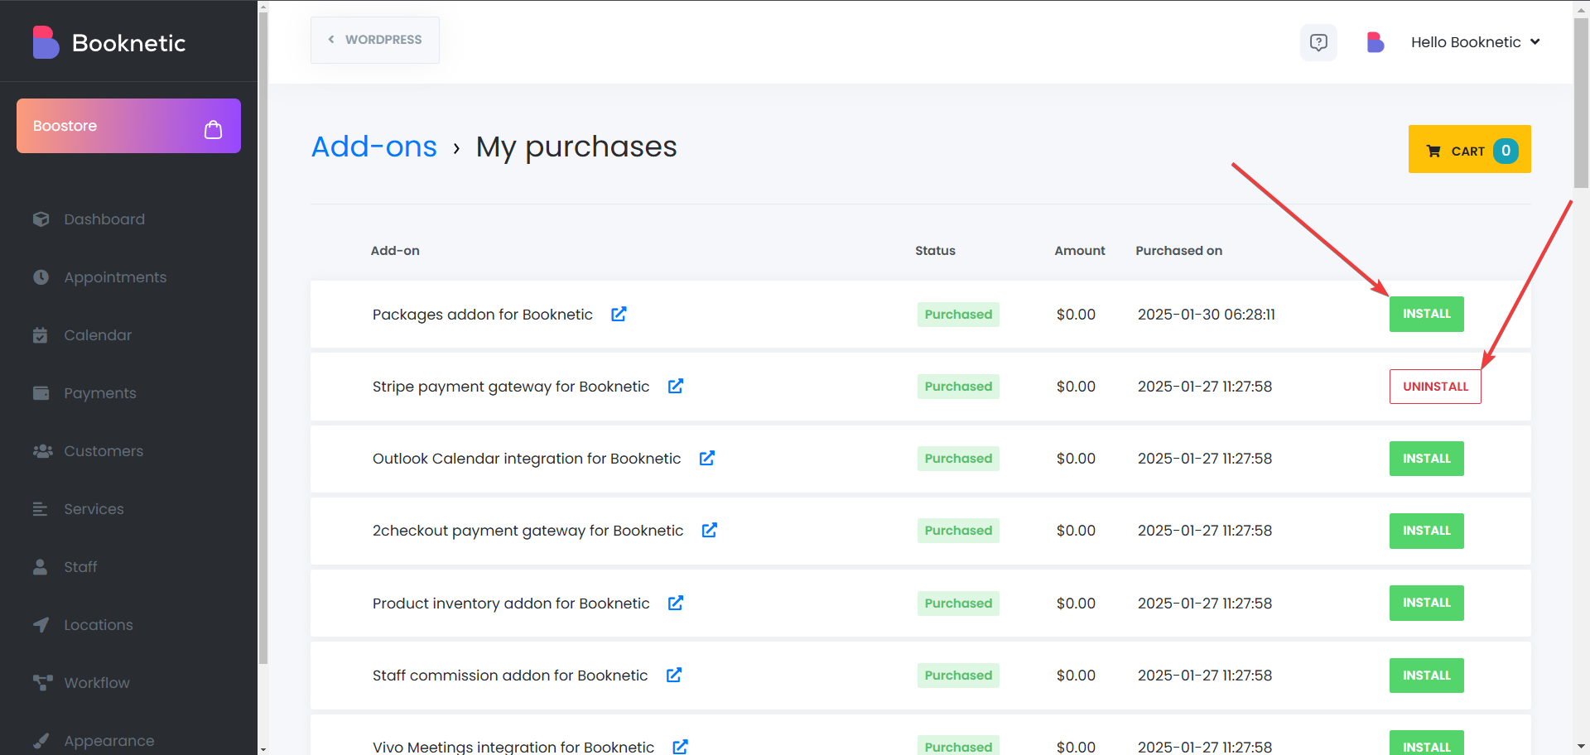Open external link for Packages addon

(619, 314)
